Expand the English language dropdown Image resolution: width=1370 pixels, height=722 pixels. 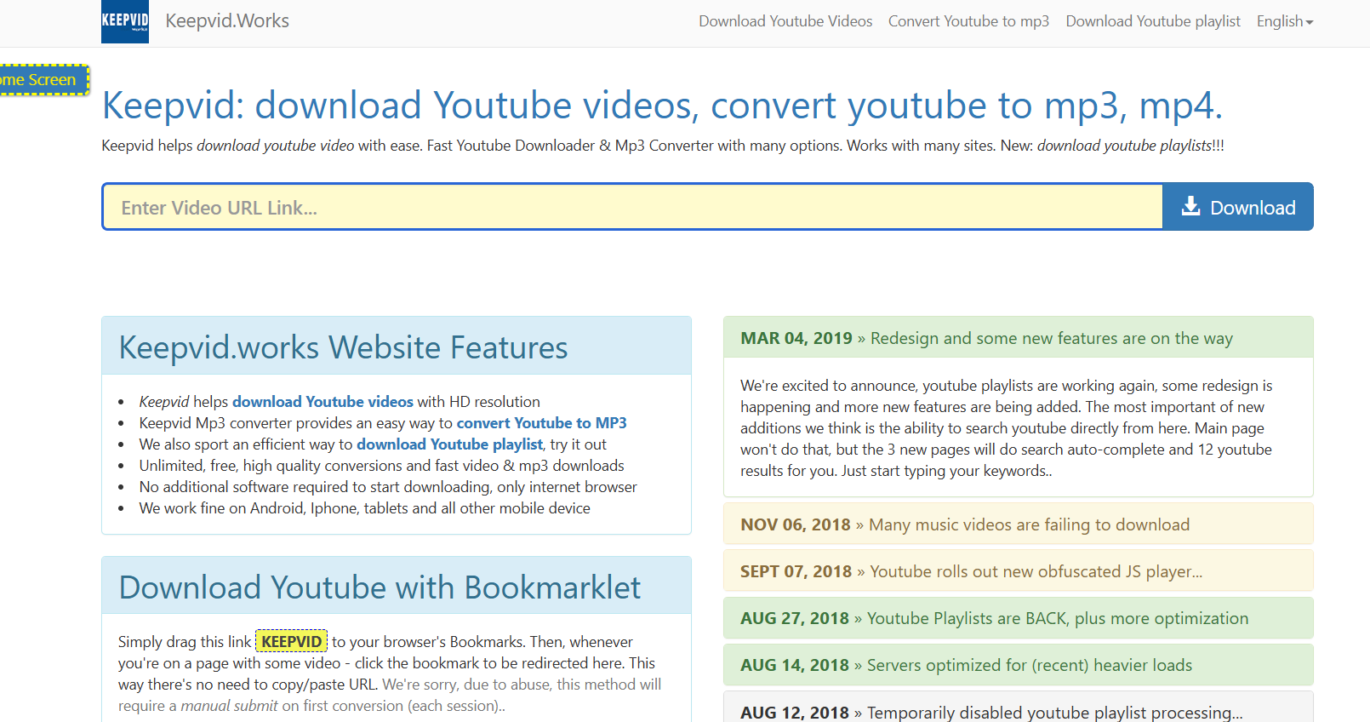(1285, 21)
